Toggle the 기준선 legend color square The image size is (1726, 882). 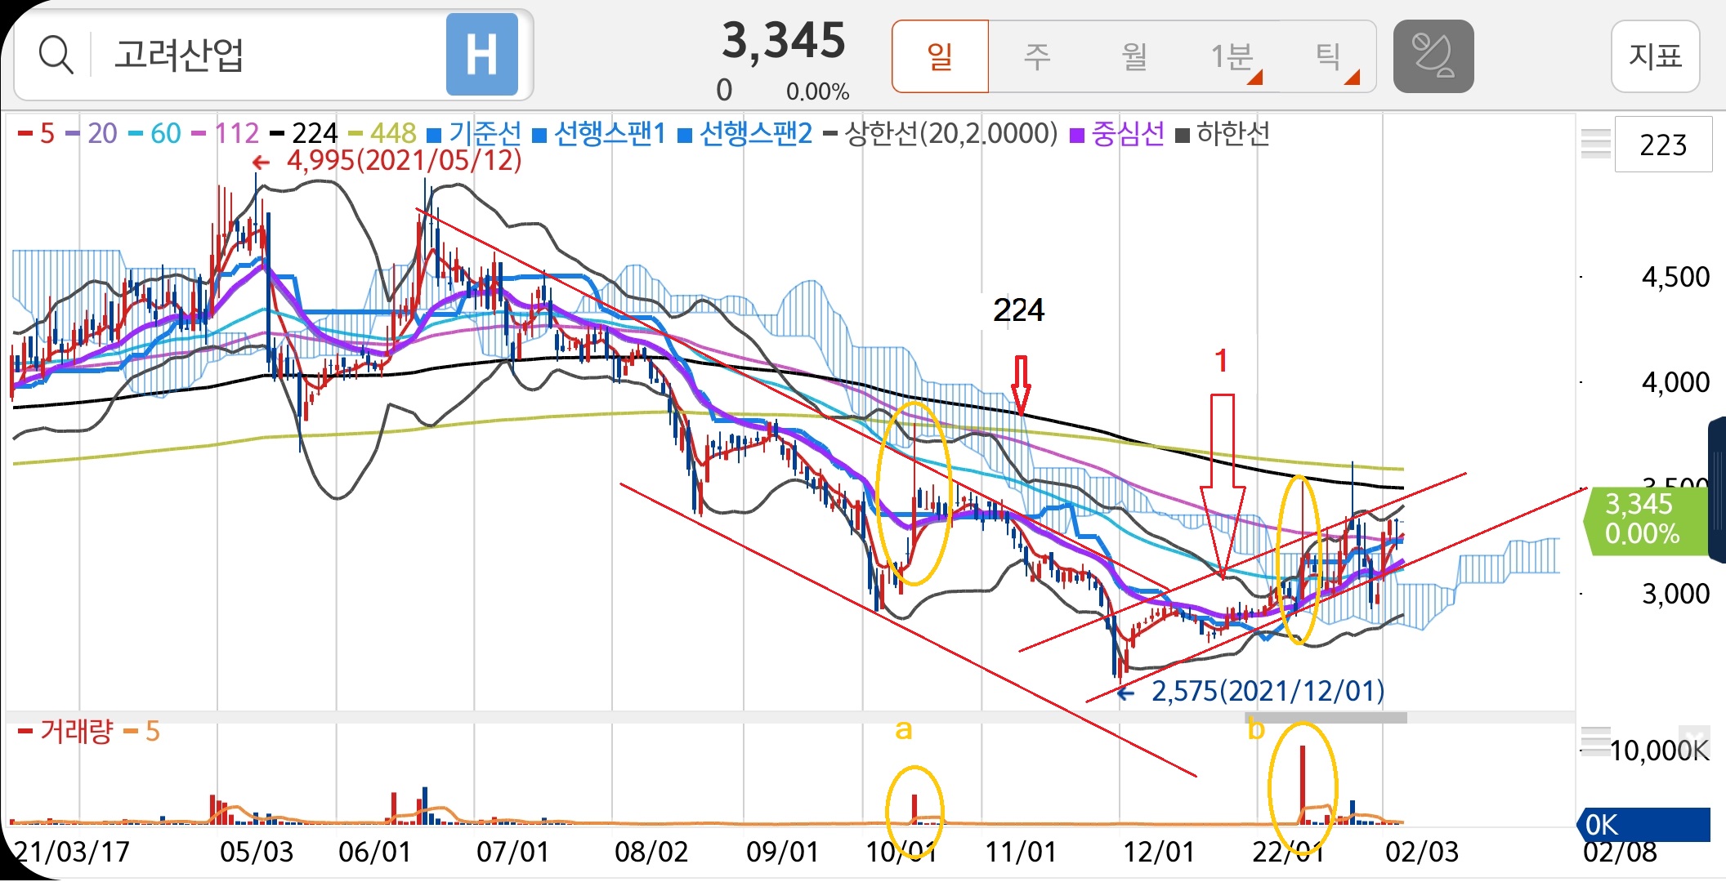pyautogui.click(x=434, y=135)
